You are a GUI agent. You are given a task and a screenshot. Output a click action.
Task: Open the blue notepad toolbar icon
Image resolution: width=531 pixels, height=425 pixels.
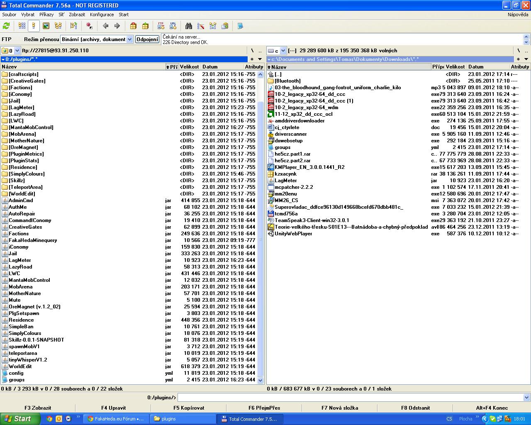click(240, 26)
